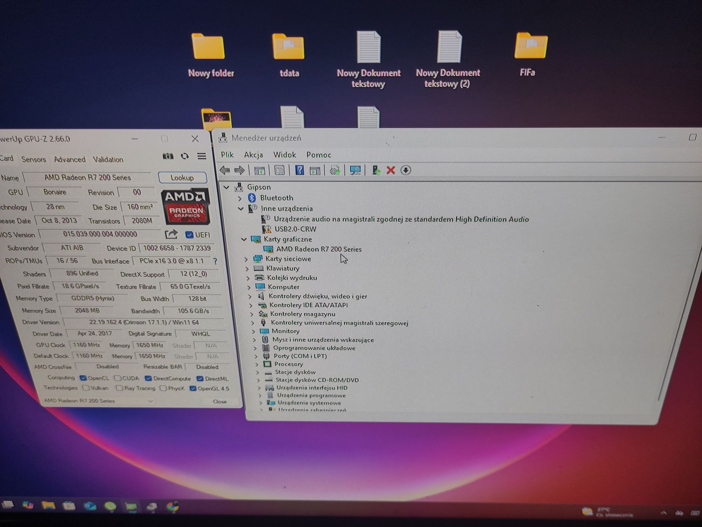The image size is (702, 527).
Task: Click the red X uninstall device icon
Action: click(391, 170)
